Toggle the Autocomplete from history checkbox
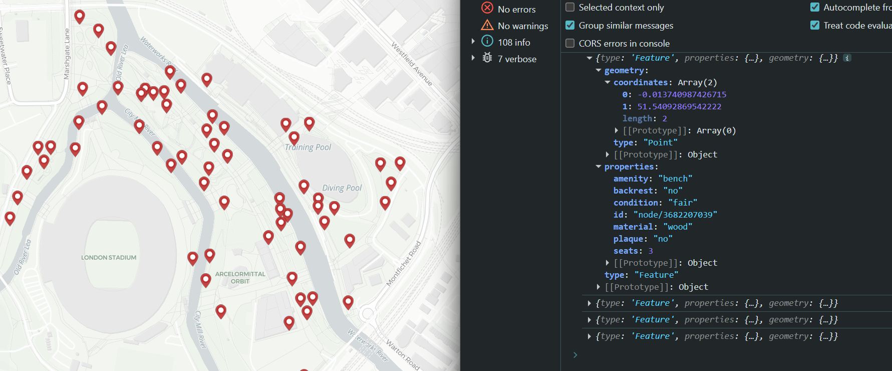892x371 pixels. point(815,8)
